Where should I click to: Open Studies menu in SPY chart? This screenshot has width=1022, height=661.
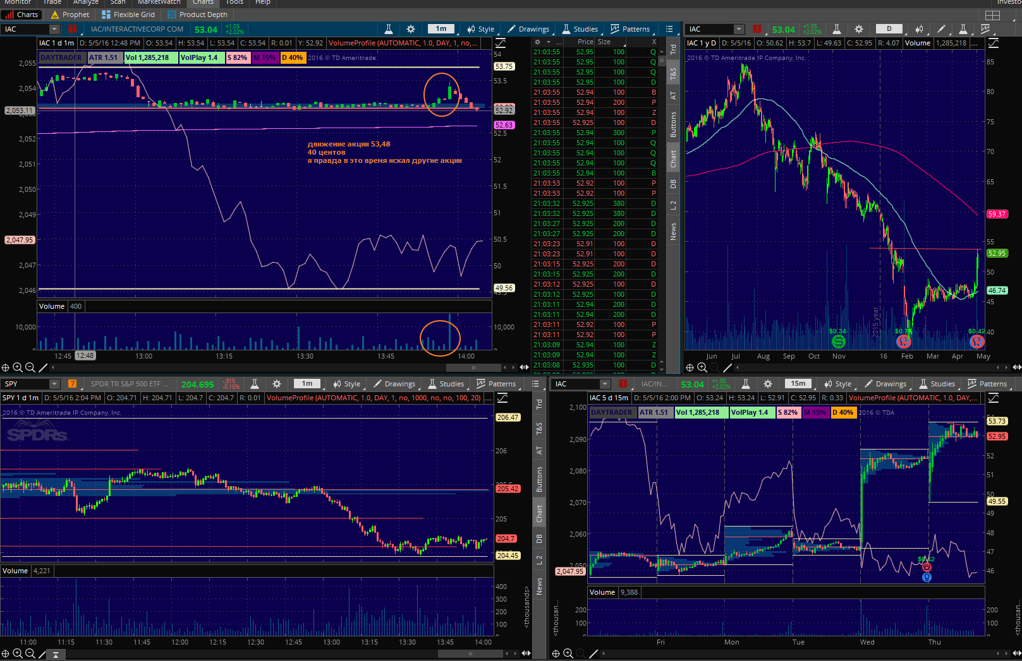pyautogui.click(x=446, y=384)
